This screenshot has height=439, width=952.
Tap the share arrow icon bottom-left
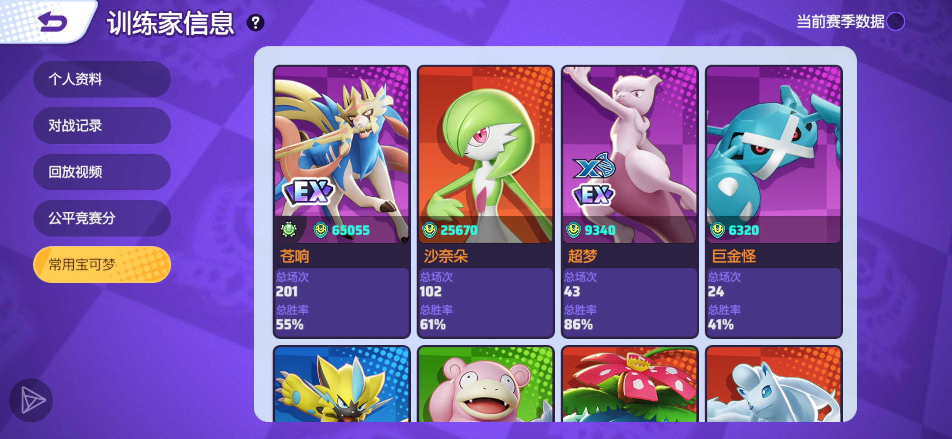31,400
